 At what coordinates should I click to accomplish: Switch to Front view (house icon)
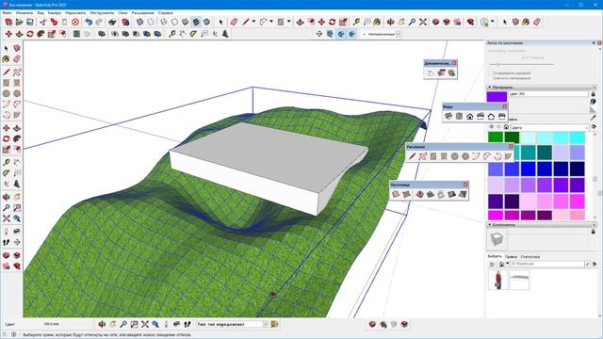(x=469, y=116)
